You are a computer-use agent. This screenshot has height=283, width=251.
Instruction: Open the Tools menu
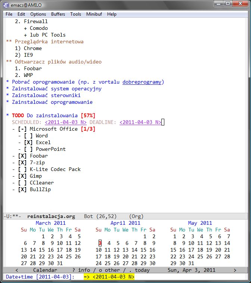click(x=75, y=14)
